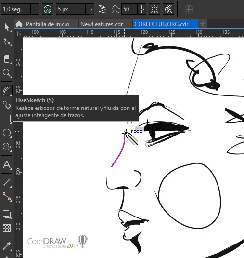The image size is (244, 258).
Task: Add a new document tab with plus
Action: (203, 24)
